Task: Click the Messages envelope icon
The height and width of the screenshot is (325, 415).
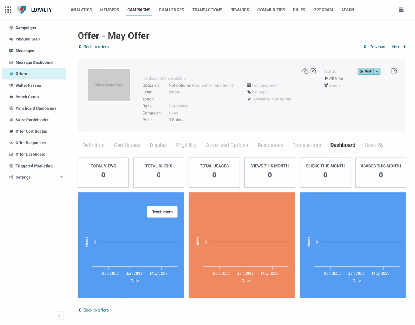Action: [11, 51]
